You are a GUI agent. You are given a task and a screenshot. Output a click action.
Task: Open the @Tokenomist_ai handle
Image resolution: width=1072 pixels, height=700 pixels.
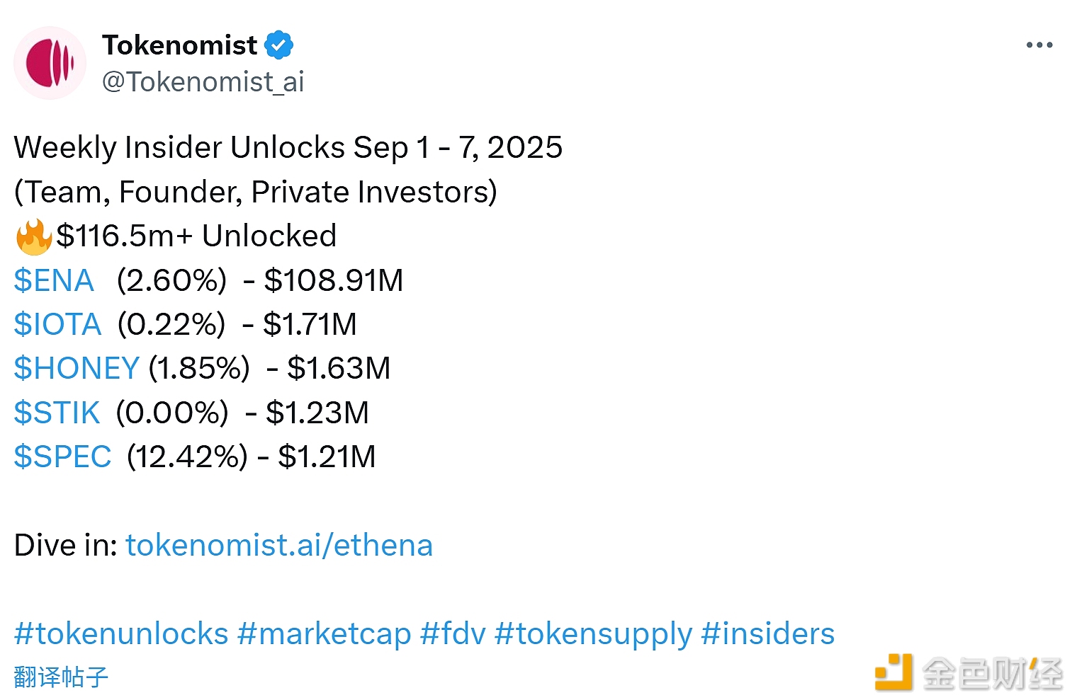click(203, 82)
